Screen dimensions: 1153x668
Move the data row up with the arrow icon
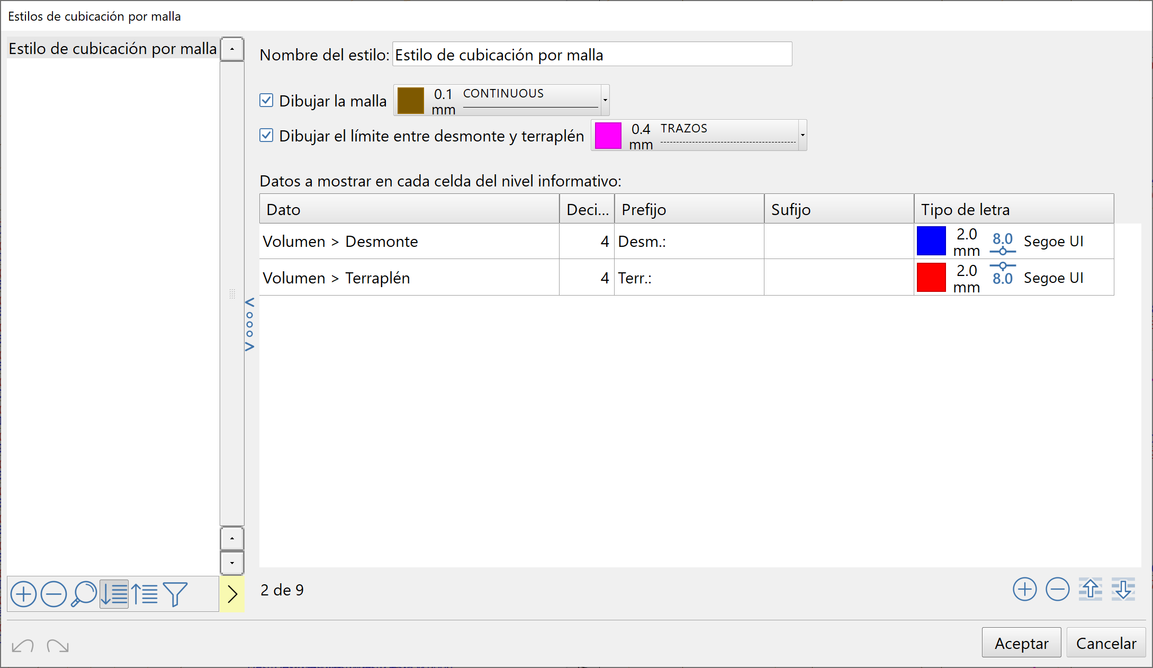pyautogui.click(x=1090, y=589)
